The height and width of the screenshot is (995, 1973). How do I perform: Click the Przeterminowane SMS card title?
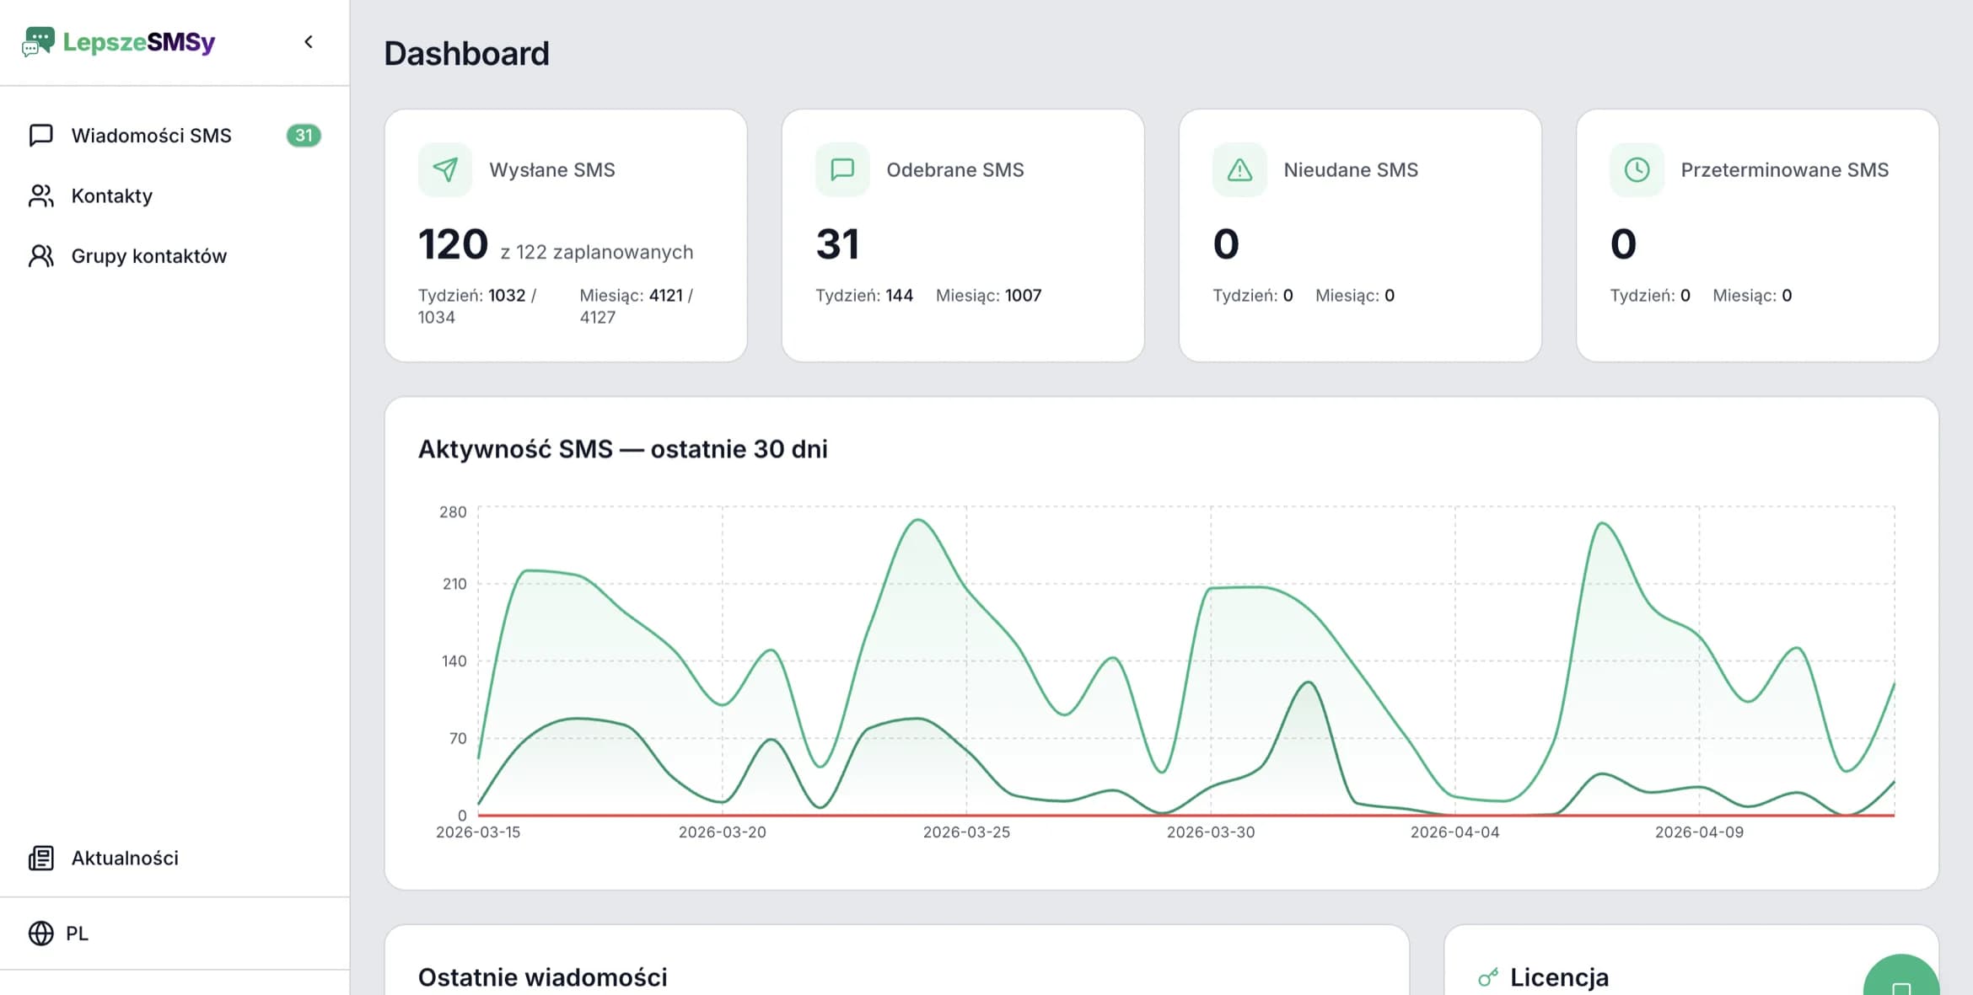1785,169
